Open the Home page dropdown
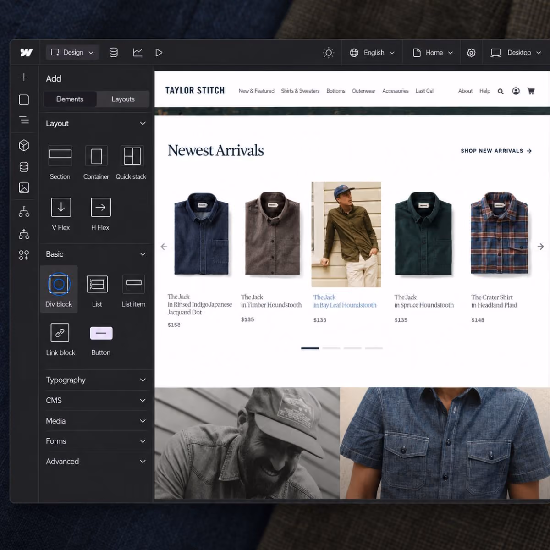Screen dimensions: 550x550 [x=433, y=53]
